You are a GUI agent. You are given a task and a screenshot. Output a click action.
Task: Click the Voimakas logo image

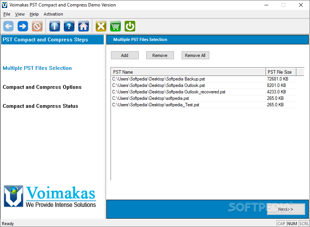coord(50,196)
